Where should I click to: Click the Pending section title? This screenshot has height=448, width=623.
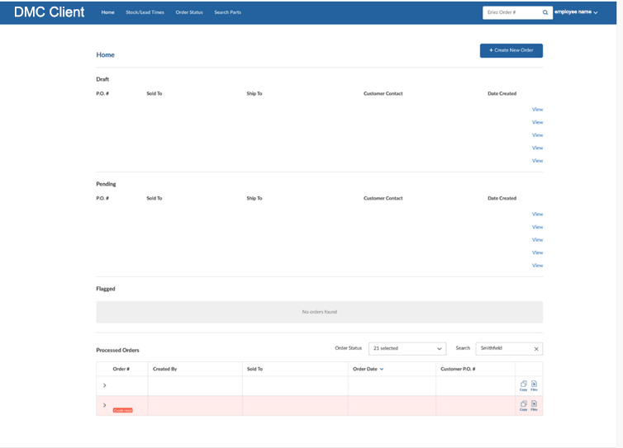[x=106, y=184]
